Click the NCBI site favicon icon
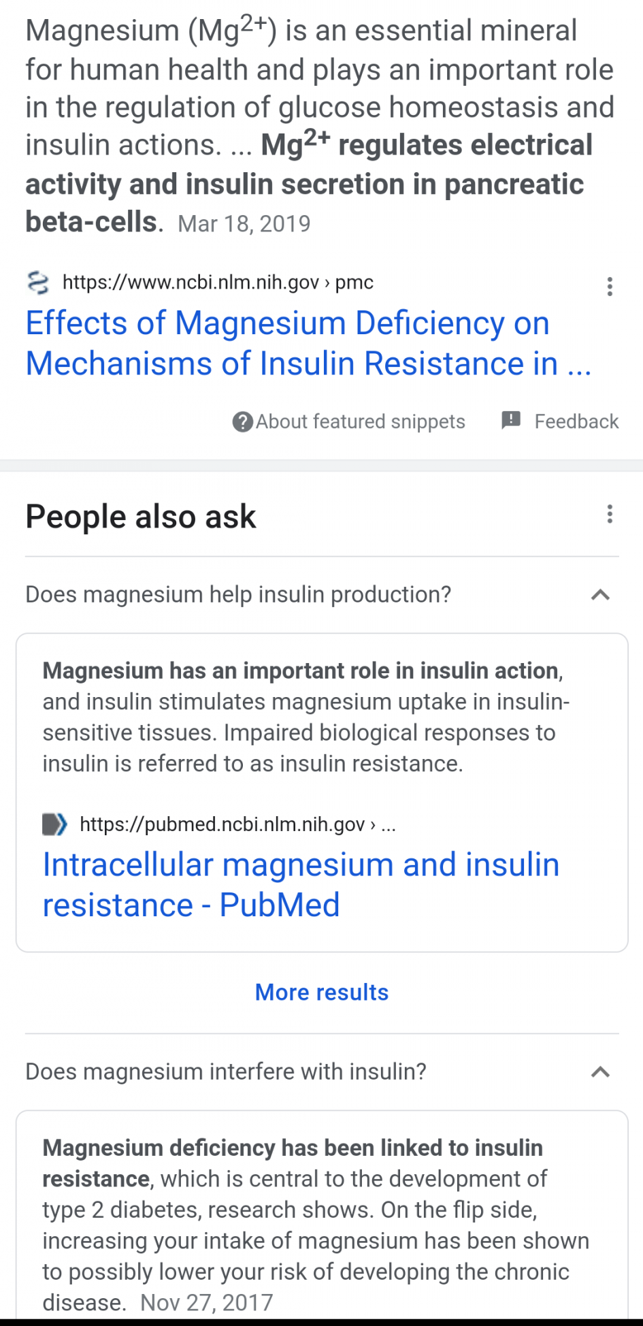The width and height of the screenshot is (643, 1326). (x=38, y=282)
